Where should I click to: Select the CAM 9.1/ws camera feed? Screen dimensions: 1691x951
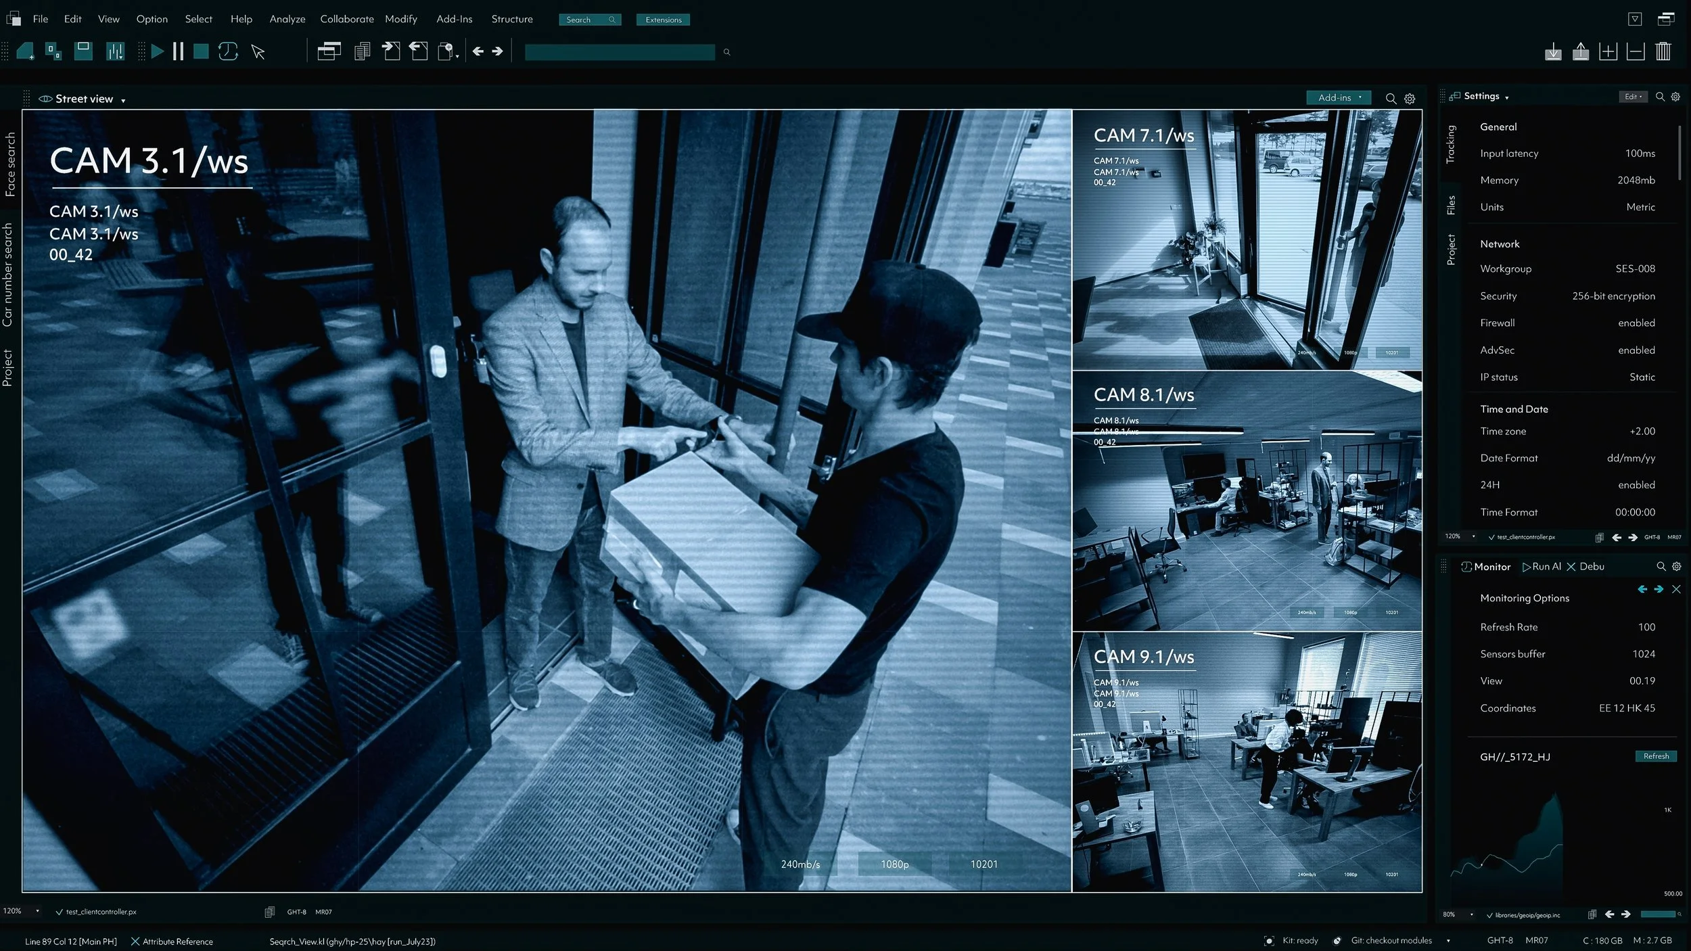click(1247, 762)
